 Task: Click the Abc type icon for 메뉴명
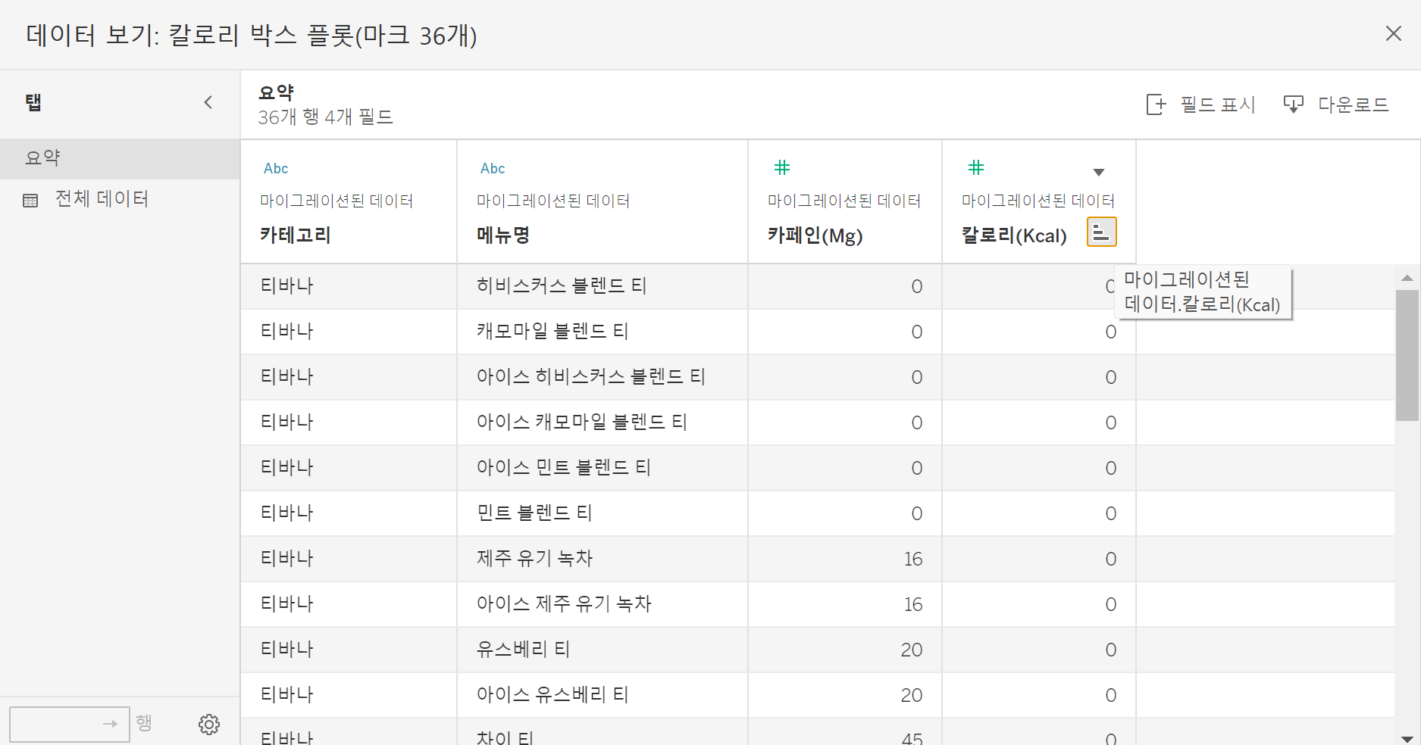coord(493,168)
